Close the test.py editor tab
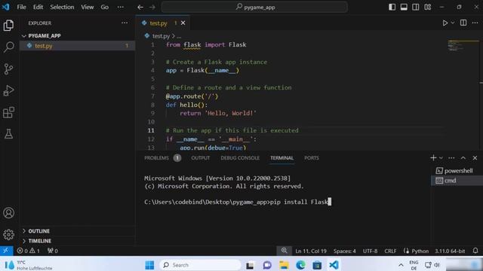This screenshot has height=271, width=483. coord(183,23)
